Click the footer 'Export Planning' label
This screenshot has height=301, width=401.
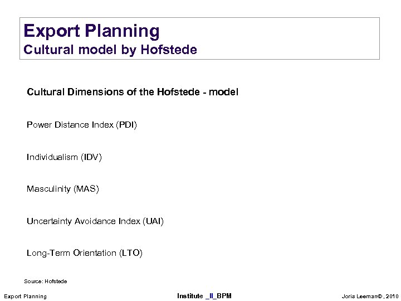[25, 297]
